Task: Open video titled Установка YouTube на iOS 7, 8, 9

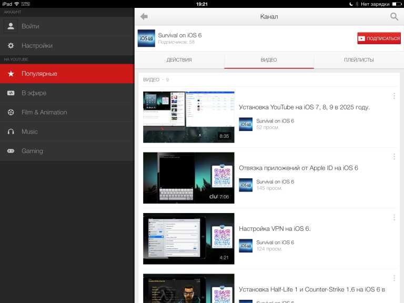Action: 304,107
